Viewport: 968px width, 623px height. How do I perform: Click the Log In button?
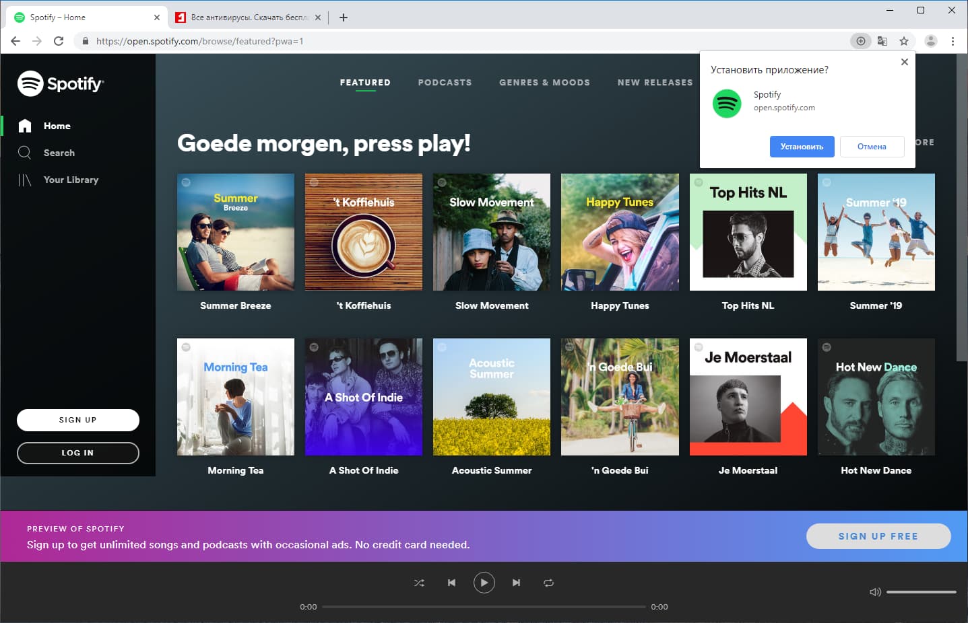tap(78, 453)
